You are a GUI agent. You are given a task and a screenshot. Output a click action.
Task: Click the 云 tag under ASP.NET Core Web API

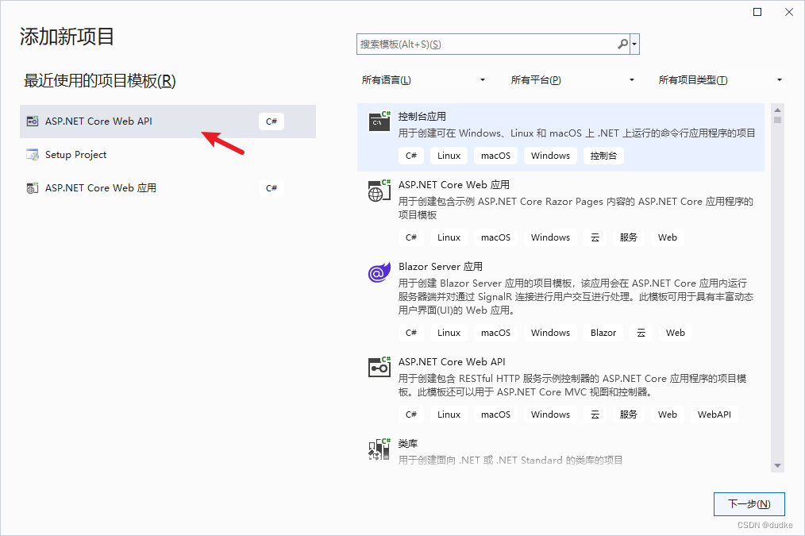[x=595, y=415]
